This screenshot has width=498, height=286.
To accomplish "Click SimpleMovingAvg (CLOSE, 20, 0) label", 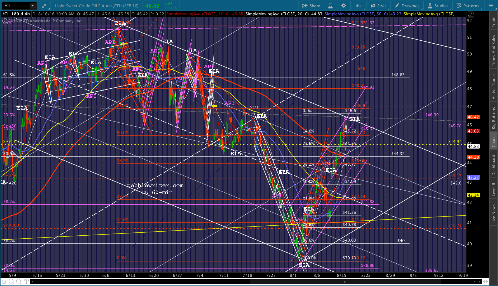I will point(277,14).
